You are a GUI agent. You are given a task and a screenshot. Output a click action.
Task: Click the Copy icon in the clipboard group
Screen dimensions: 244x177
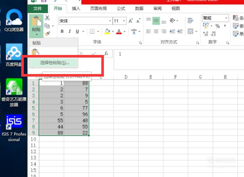click(47, 26)
